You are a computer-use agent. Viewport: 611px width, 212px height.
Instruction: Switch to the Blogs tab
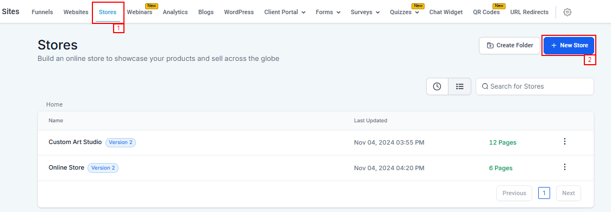click(205, 12)
